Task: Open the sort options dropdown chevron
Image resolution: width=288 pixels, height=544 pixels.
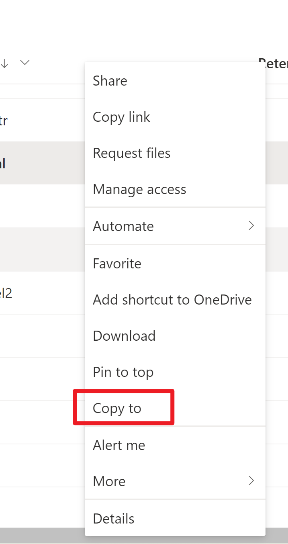Action: (24, 63)
